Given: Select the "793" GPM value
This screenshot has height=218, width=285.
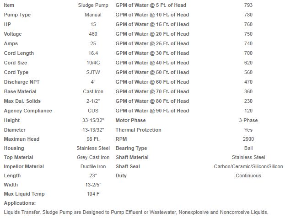Looking at the screenshot, I should (248, 5).
